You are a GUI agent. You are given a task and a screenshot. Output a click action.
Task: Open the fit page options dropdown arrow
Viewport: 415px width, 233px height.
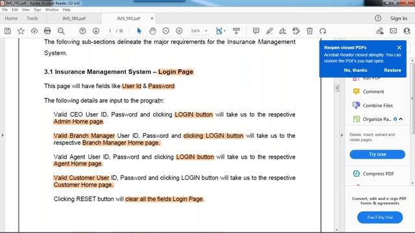[225, 31]
